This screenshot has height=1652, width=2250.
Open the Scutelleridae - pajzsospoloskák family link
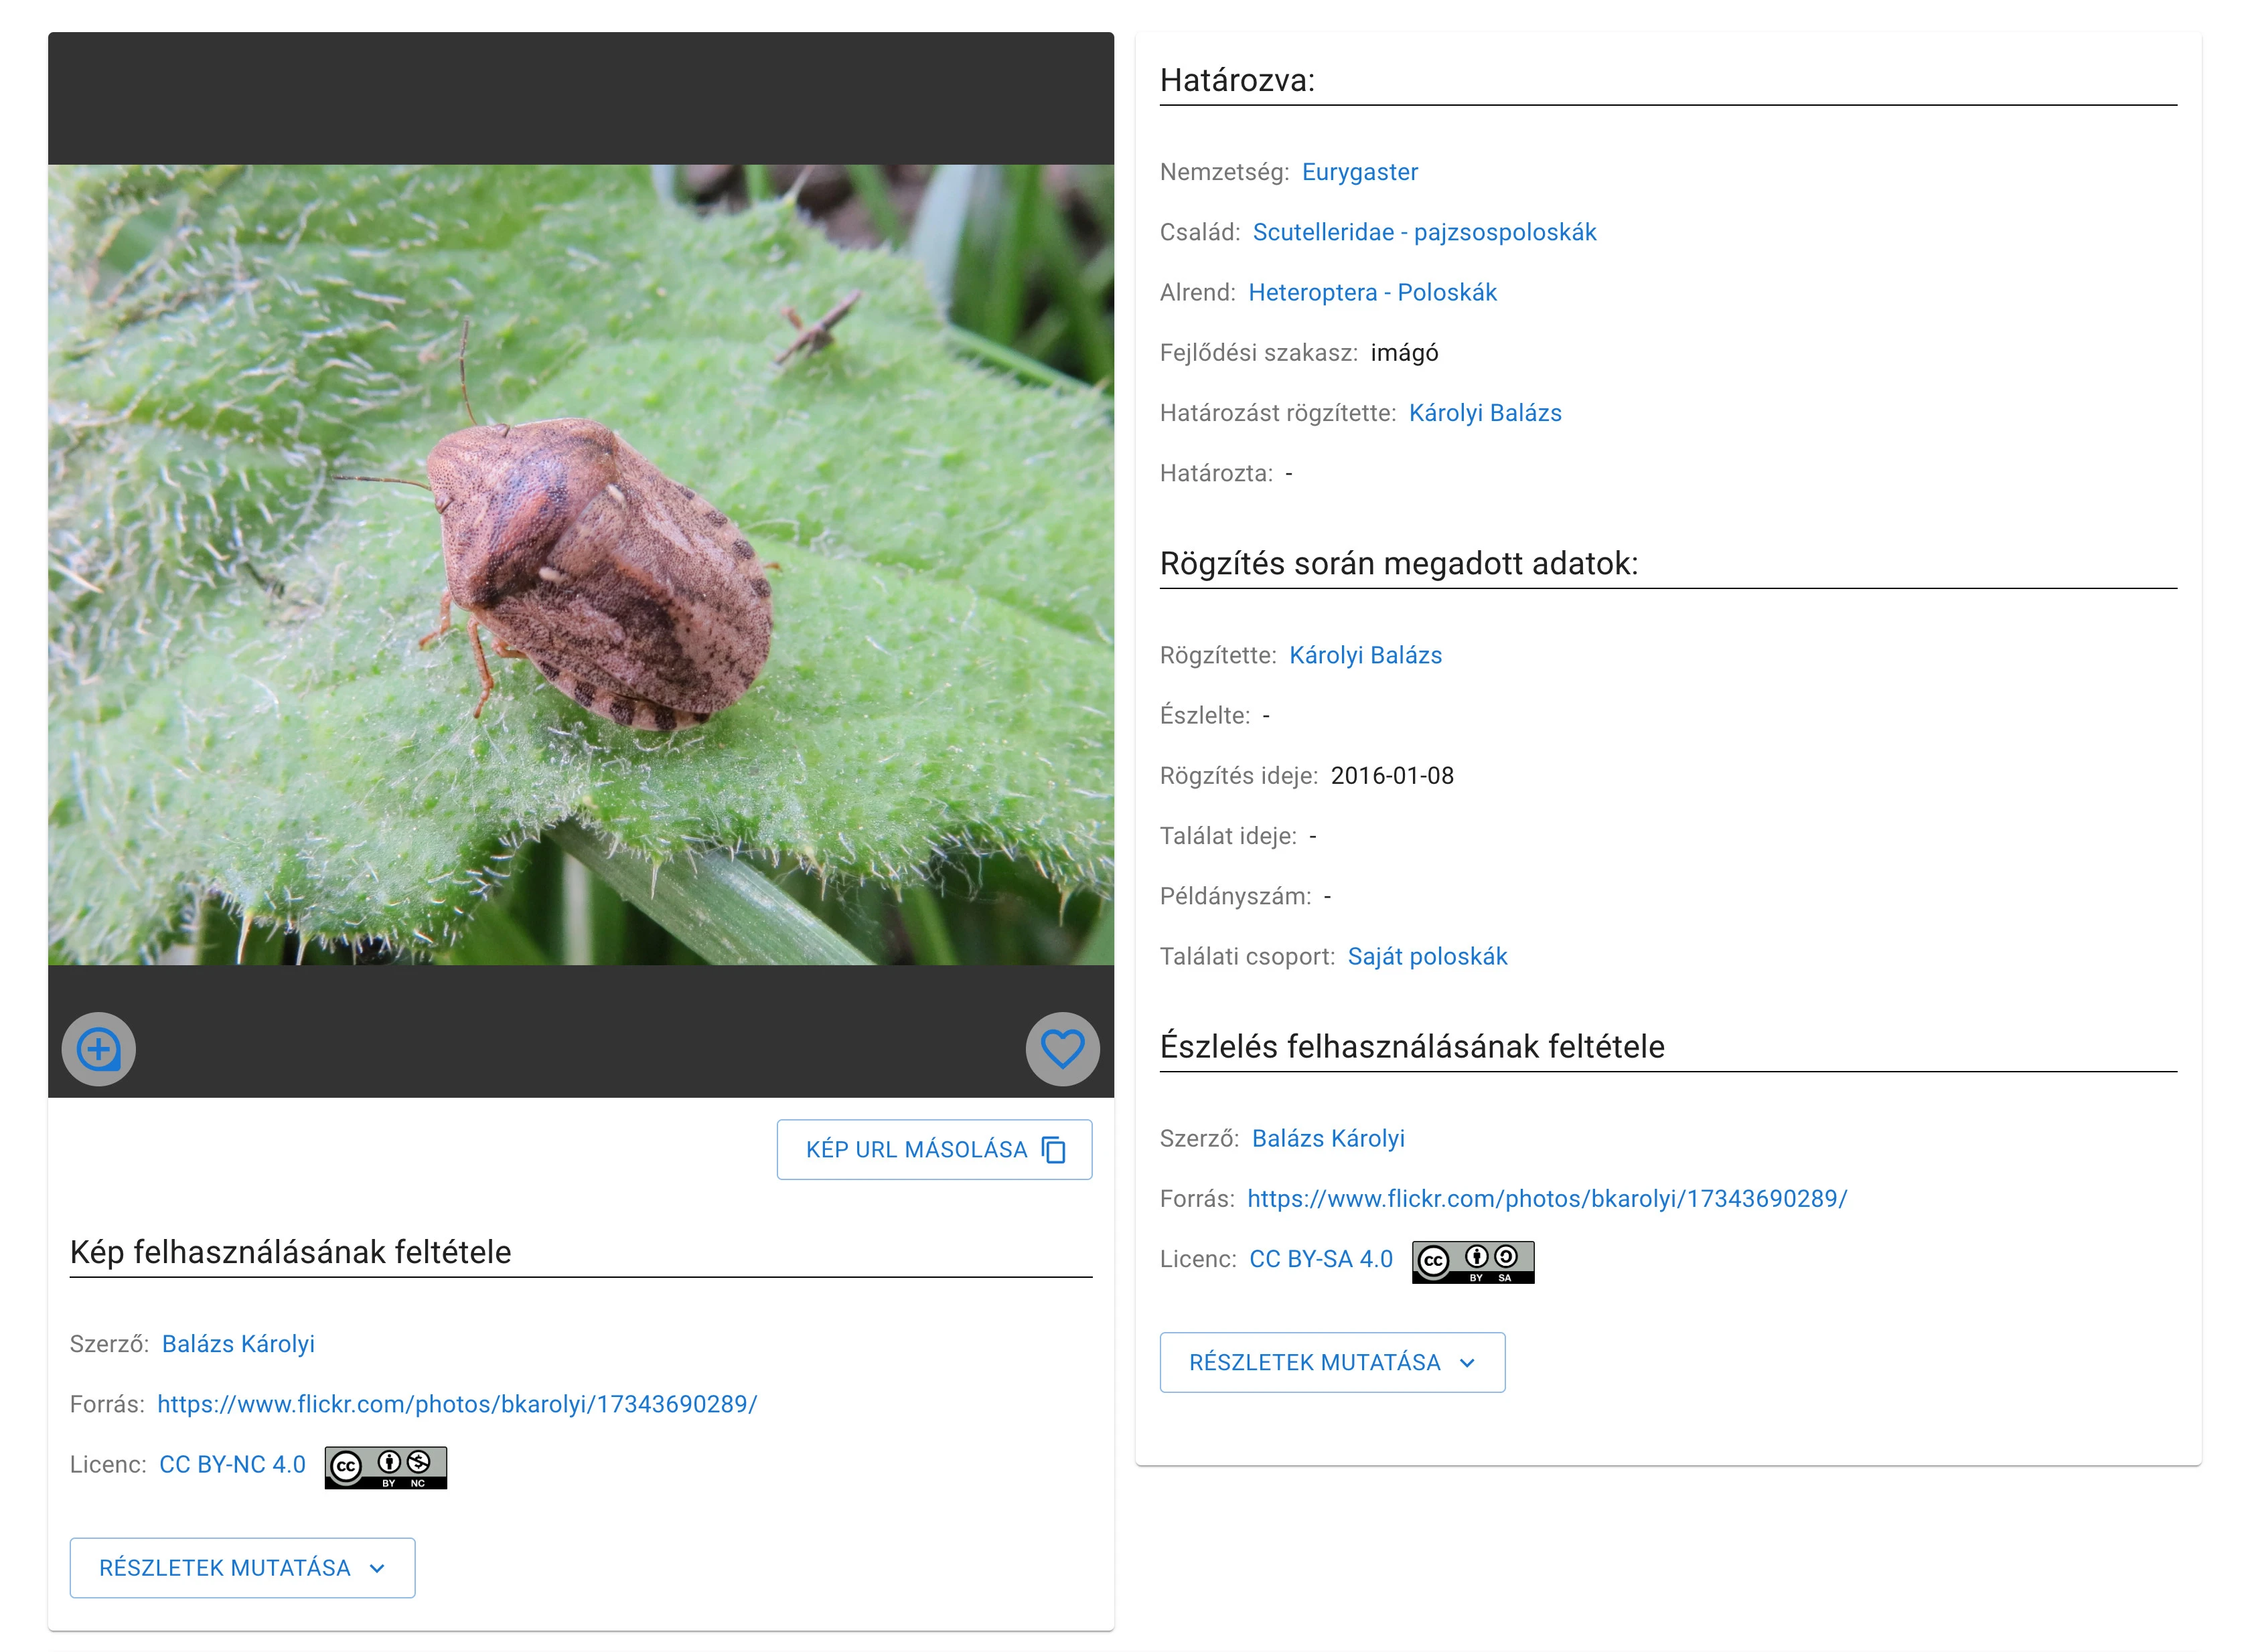coord(1424,232)
